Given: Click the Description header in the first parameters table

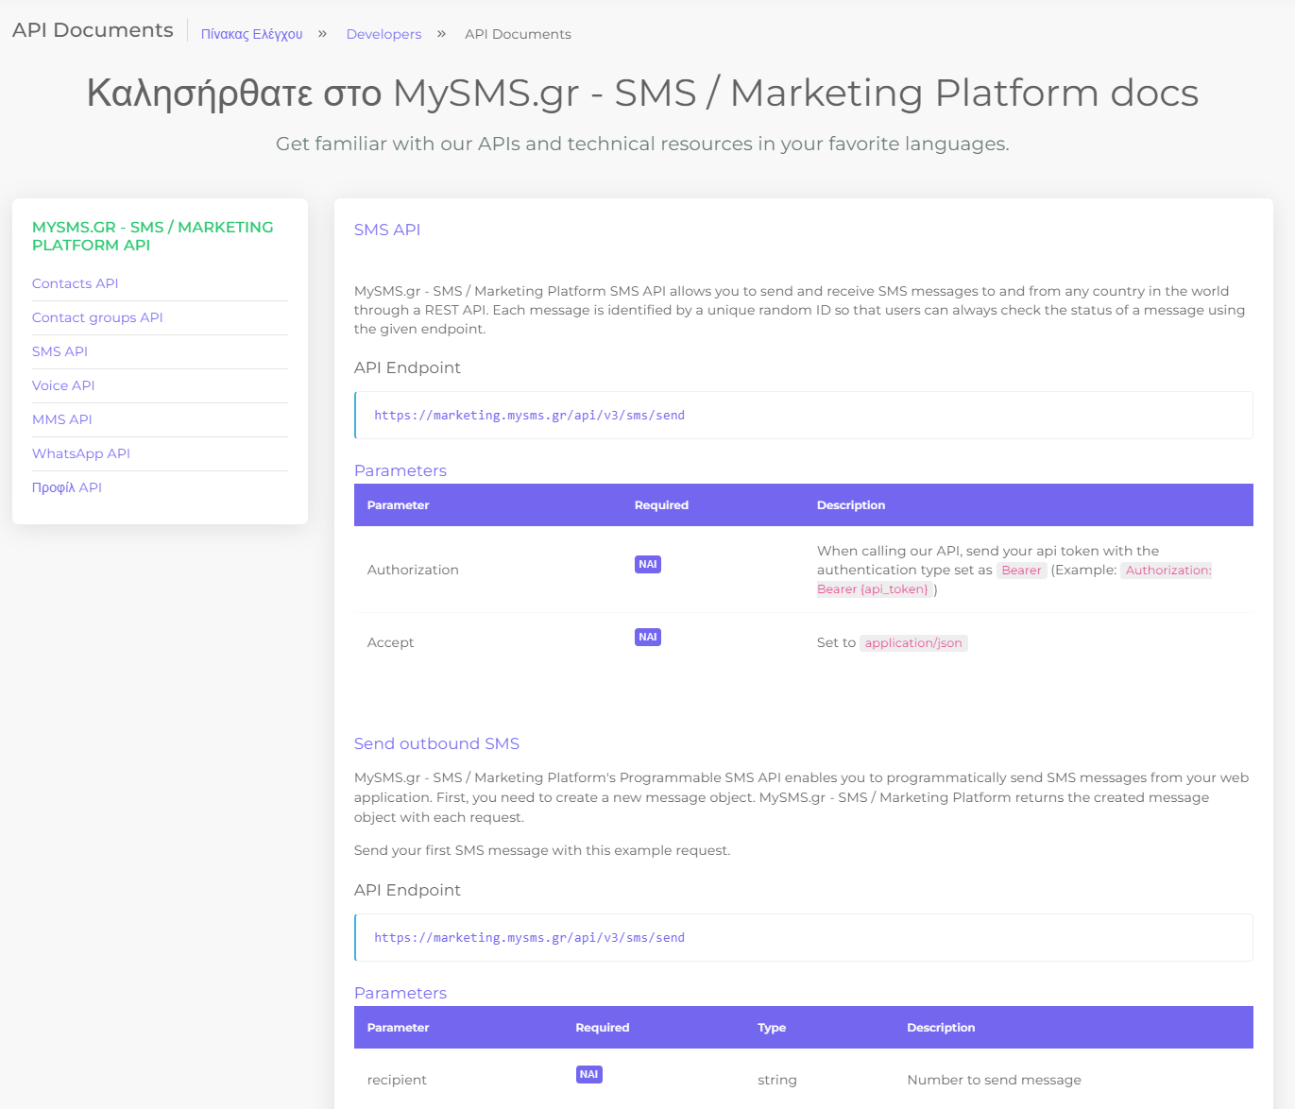Looking at the screenshot, I should [x=851, y=505].
